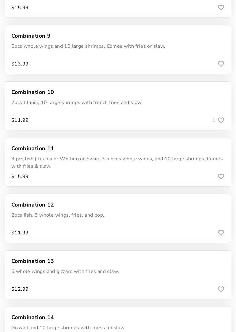Favorite the $15.99 item at top
Screen dimensions: 236x332
pyautogui.click(x=221, y=8)
